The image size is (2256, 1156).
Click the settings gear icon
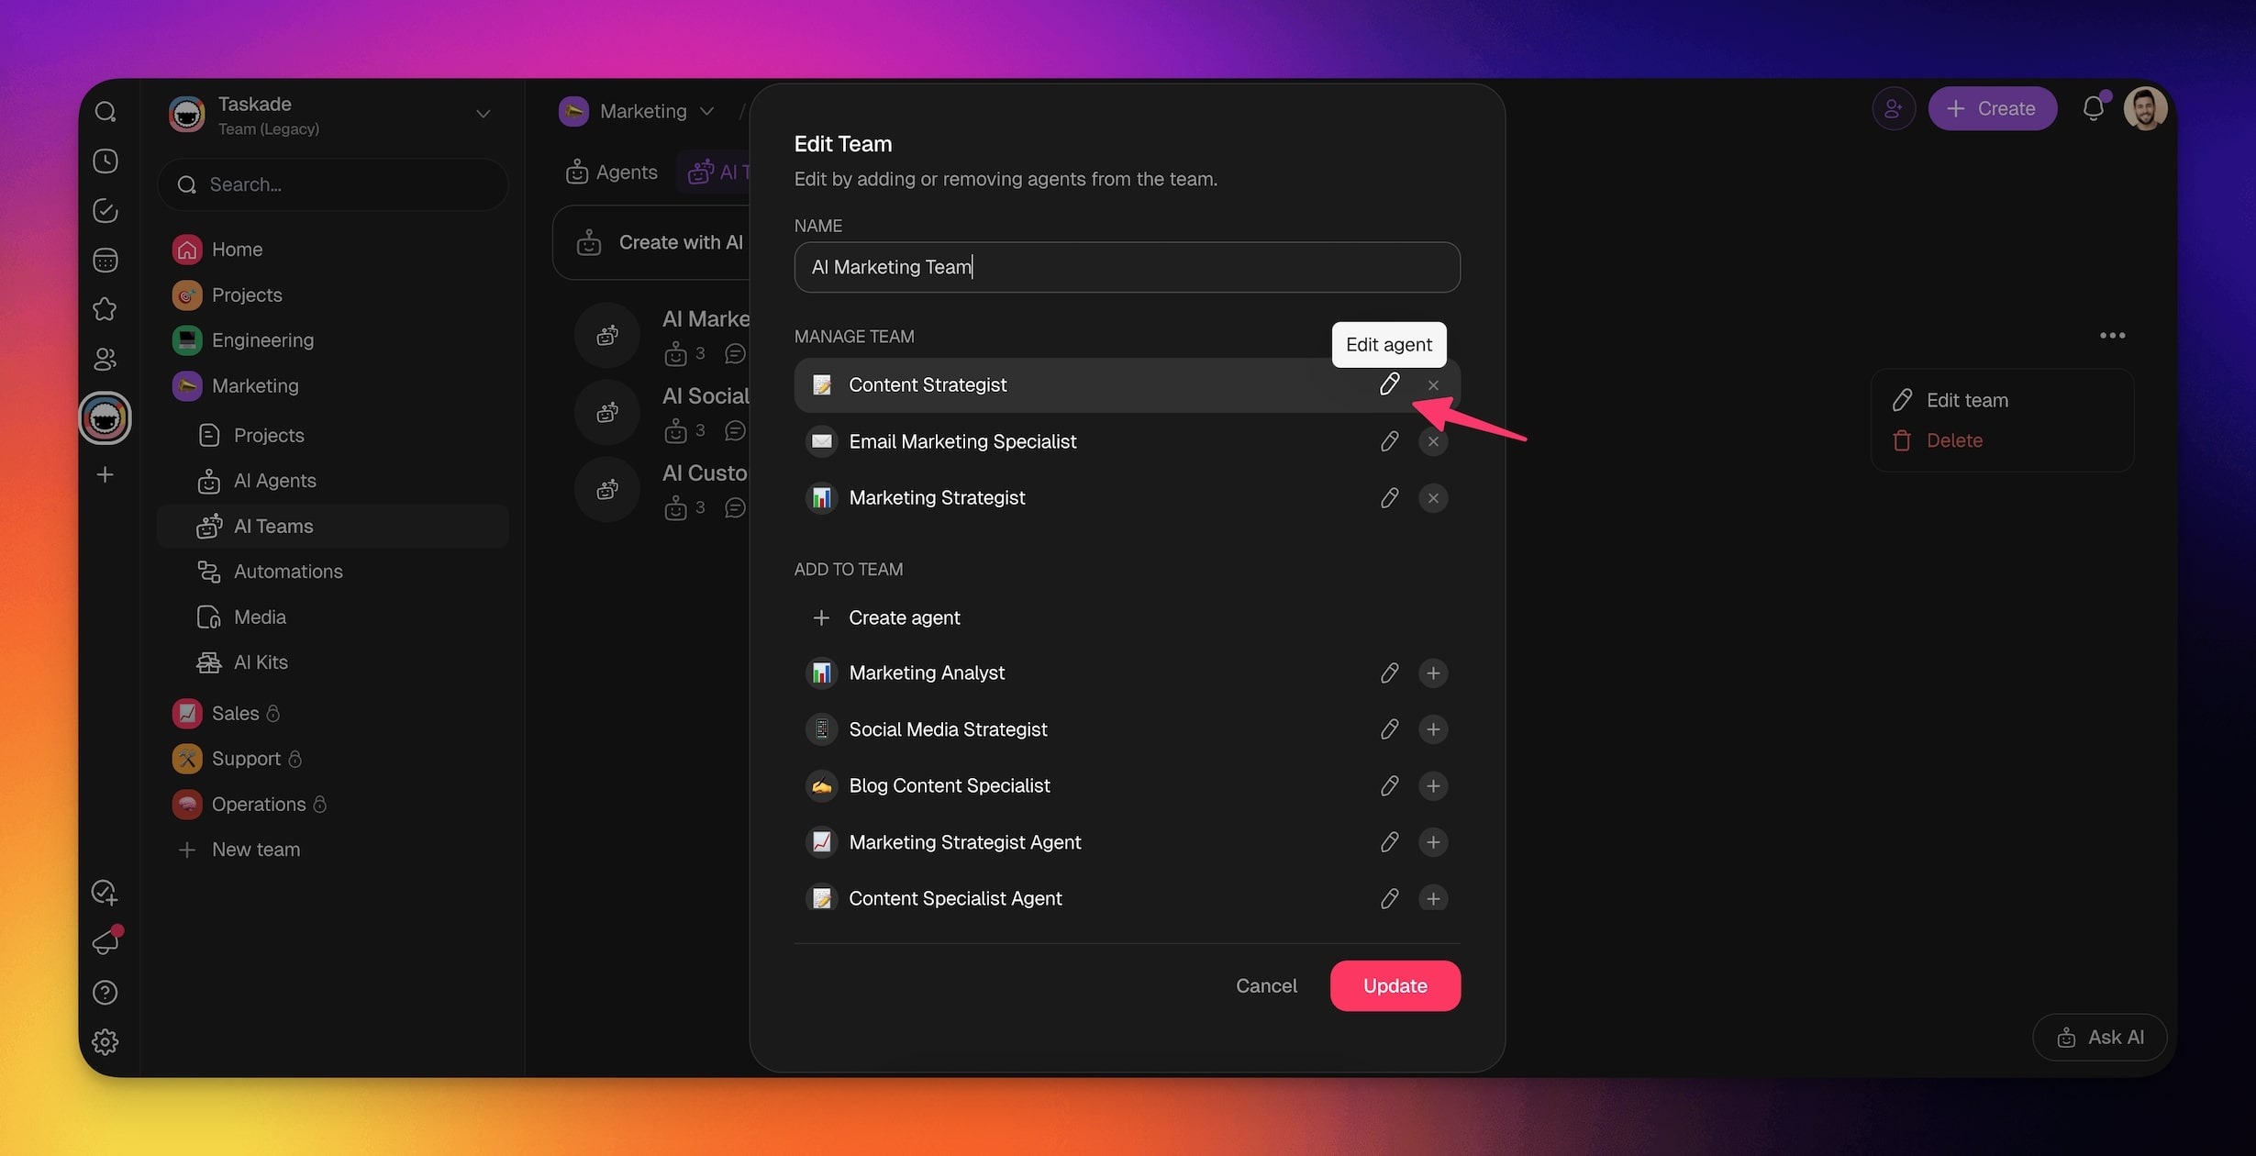click(x=106, y=1042)
